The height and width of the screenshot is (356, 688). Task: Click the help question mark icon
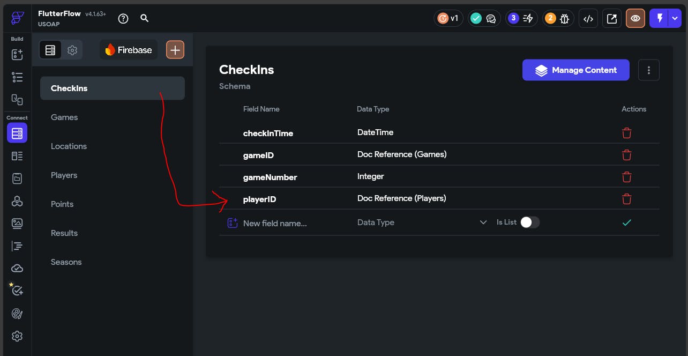coord(123,19)
